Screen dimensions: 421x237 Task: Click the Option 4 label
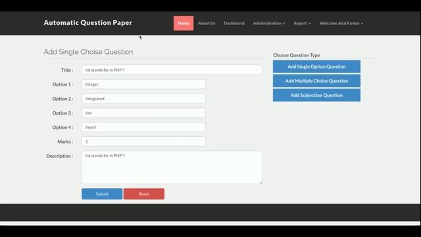[62, 127]
